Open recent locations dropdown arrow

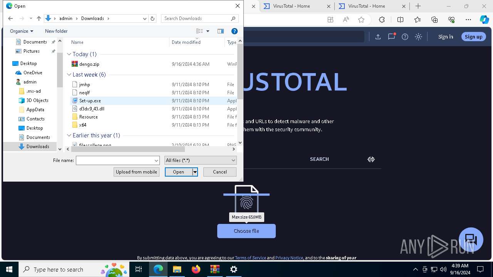point(30,18)
